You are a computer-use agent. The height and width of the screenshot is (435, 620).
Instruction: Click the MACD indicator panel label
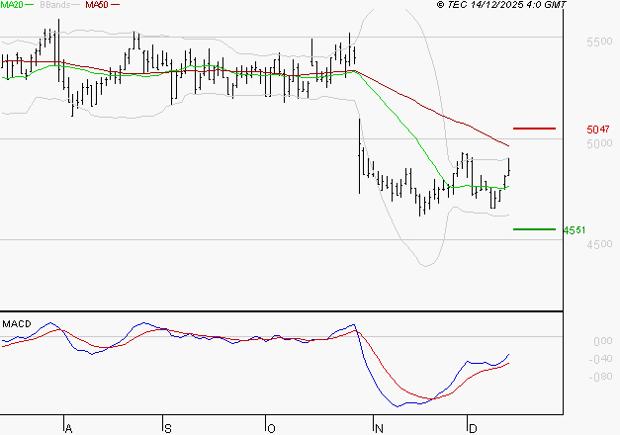pyautogui.click(x=17, y=323)
